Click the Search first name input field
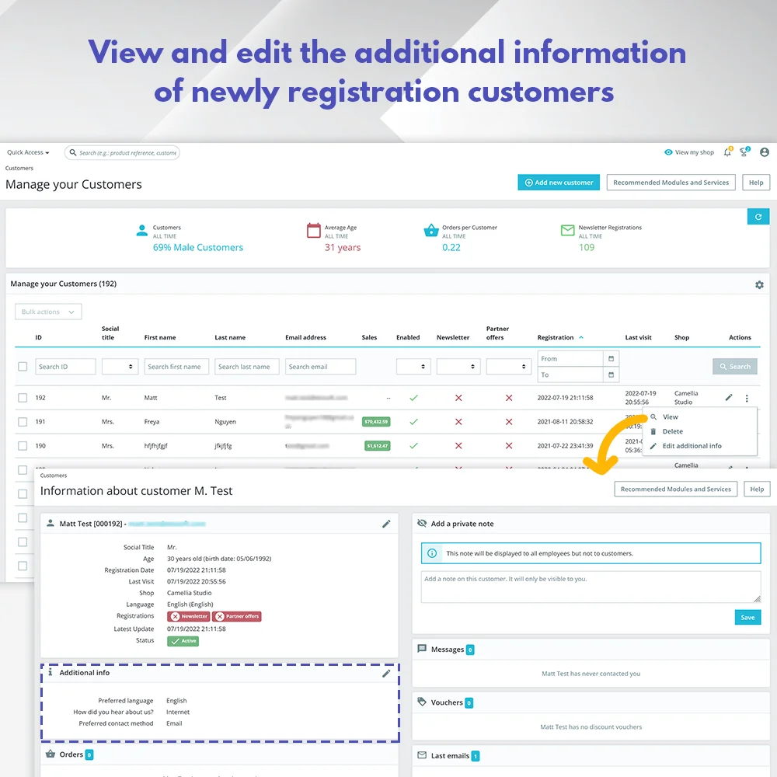This screenshot has width=777, height=777. (x=176, y=366)
